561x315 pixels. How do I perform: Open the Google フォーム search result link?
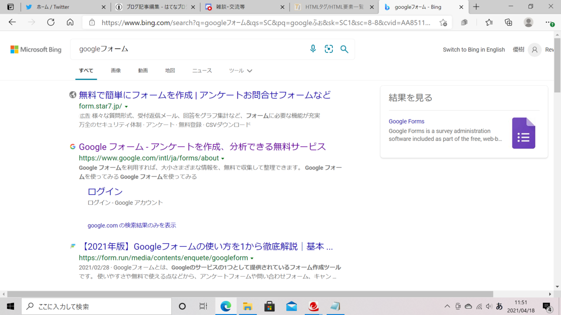tap(202, 147)
